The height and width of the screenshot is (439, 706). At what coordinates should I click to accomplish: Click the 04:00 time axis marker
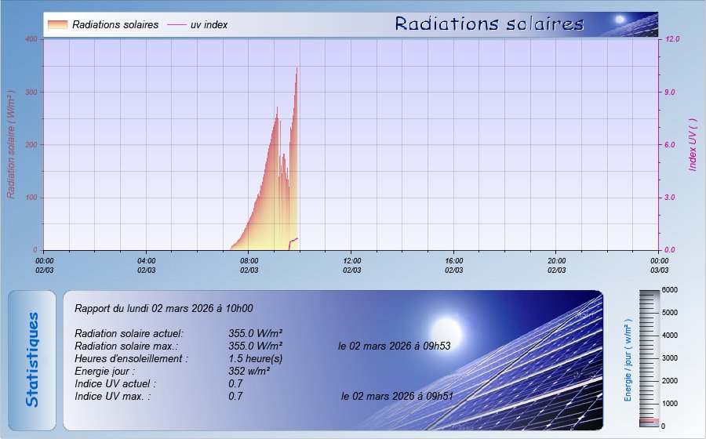click(147, 264)
